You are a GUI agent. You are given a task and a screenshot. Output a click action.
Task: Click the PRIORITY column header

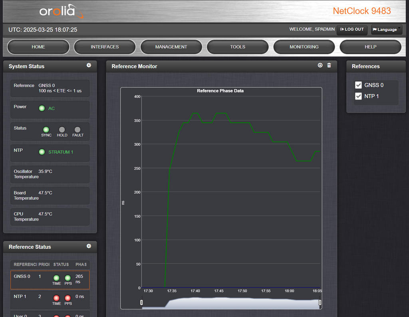[x=44, y=265]
